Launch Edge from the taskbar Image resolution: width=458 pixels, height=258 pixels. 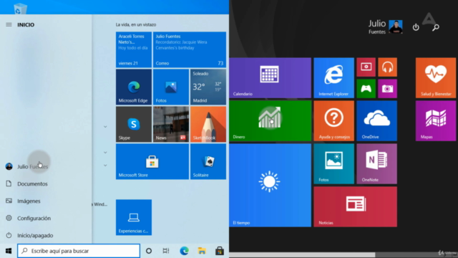click(184, 251)
